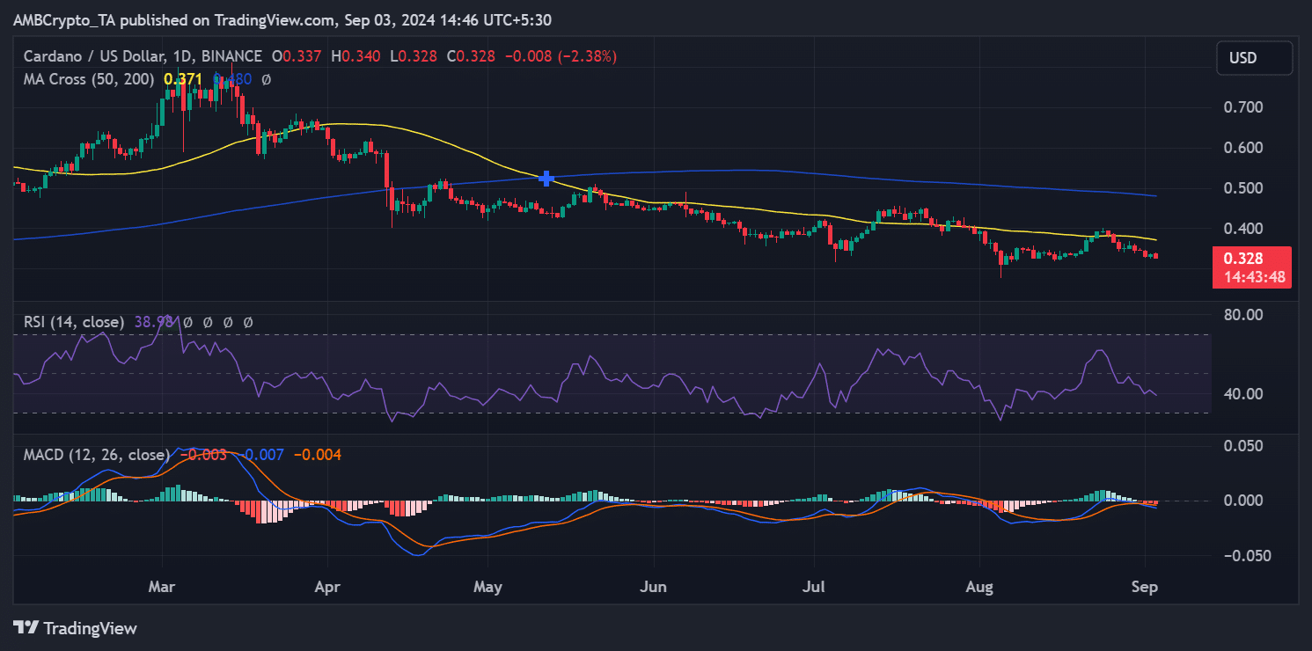Click the second Ø icon in the RSI legend

(x=208, y=322)
